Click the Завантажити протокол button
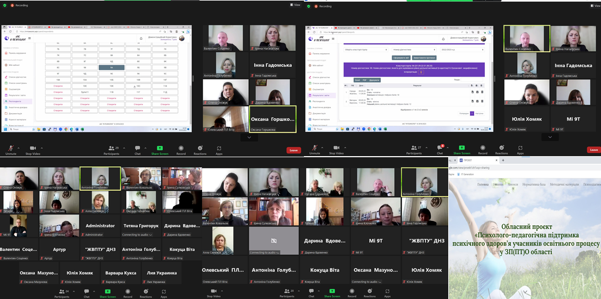 click(424, 57)
